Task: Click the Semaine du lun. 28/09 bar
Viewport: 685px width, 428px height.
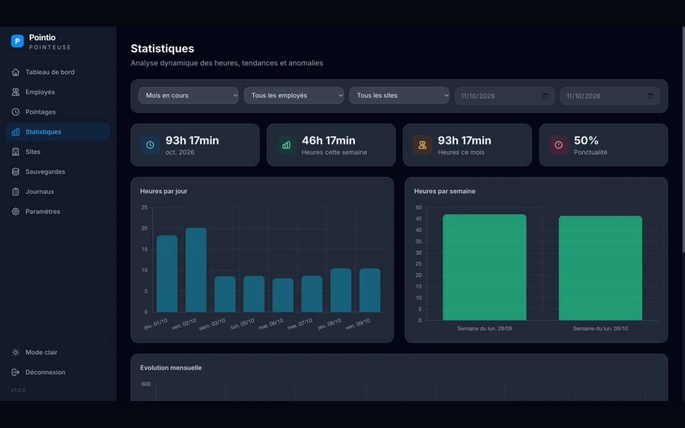Action: [485, 267]
